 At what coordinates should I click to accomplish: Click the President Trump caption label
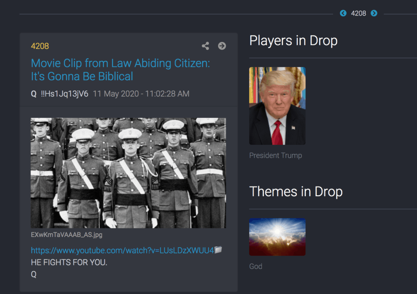pyautogui.click(x=276, y=155)
